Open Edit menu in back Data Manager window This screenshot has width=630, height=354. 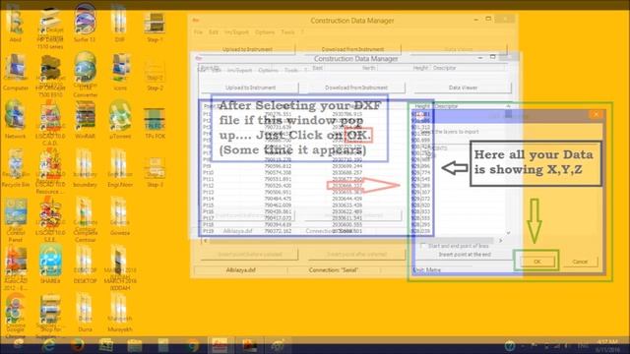coord(214,32)
